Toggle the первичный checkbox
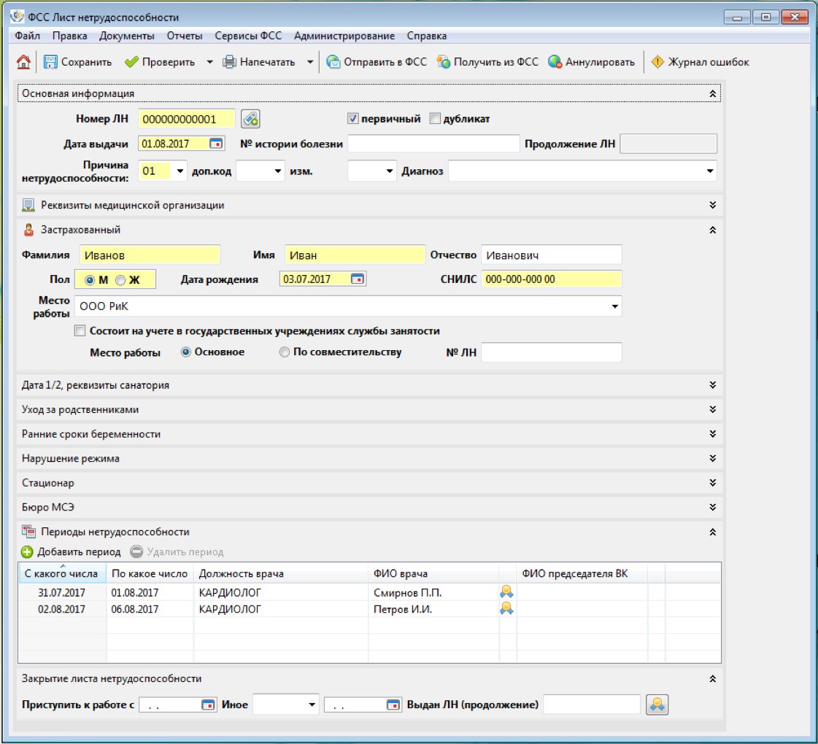 point(352,119)
